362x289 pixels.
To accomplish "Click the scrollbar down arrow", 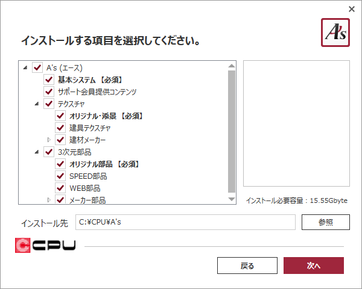I will pos(232,199).
